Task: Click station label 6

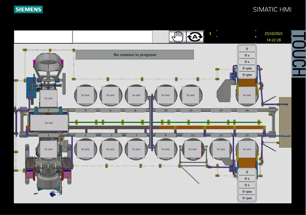Action: [111, 110]
